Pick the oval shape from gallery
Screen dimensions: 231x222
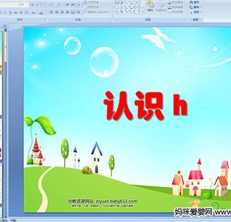point(139,3)
